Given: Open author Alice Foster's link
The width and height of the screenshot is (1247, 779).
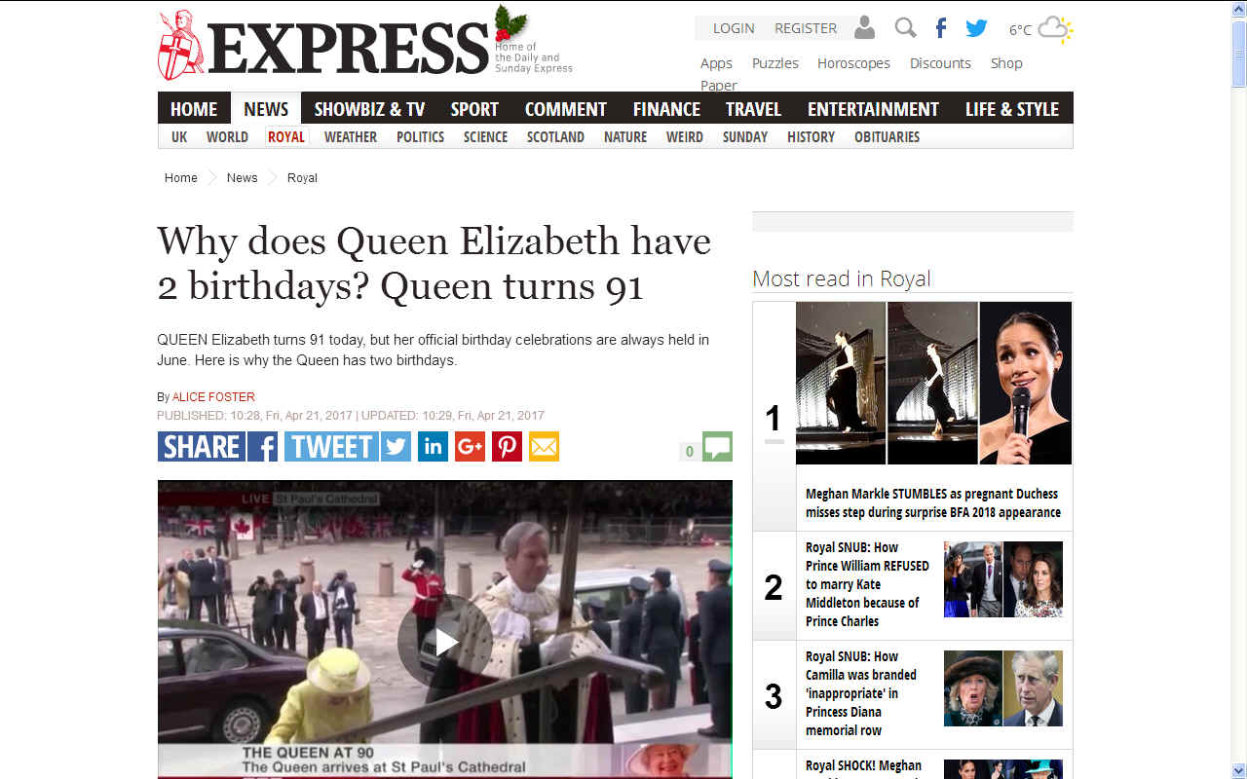Looking at the screenshot, I should 213,396.
